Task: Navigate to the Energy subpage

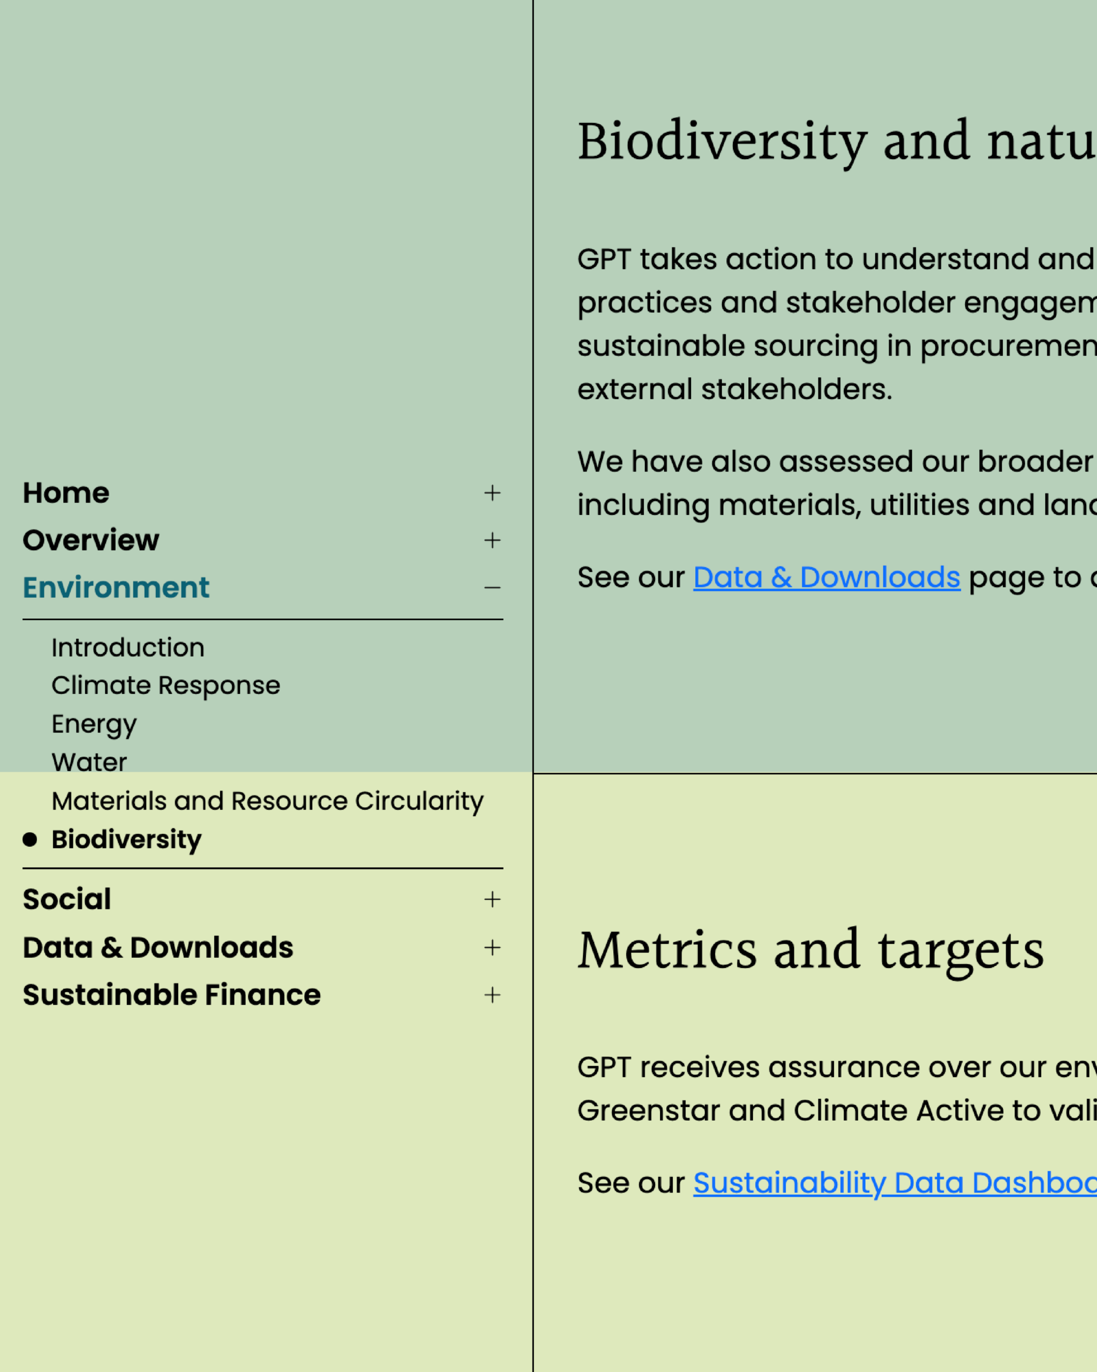Action: pos(94,724)
